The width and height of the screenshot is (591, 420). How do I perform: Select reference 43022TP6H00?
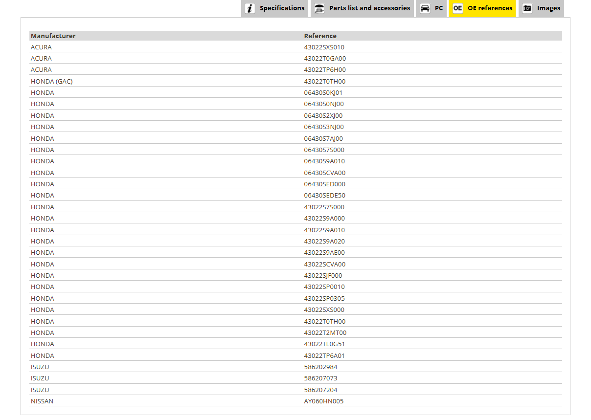pyautogui.click(x=325, y=69)
